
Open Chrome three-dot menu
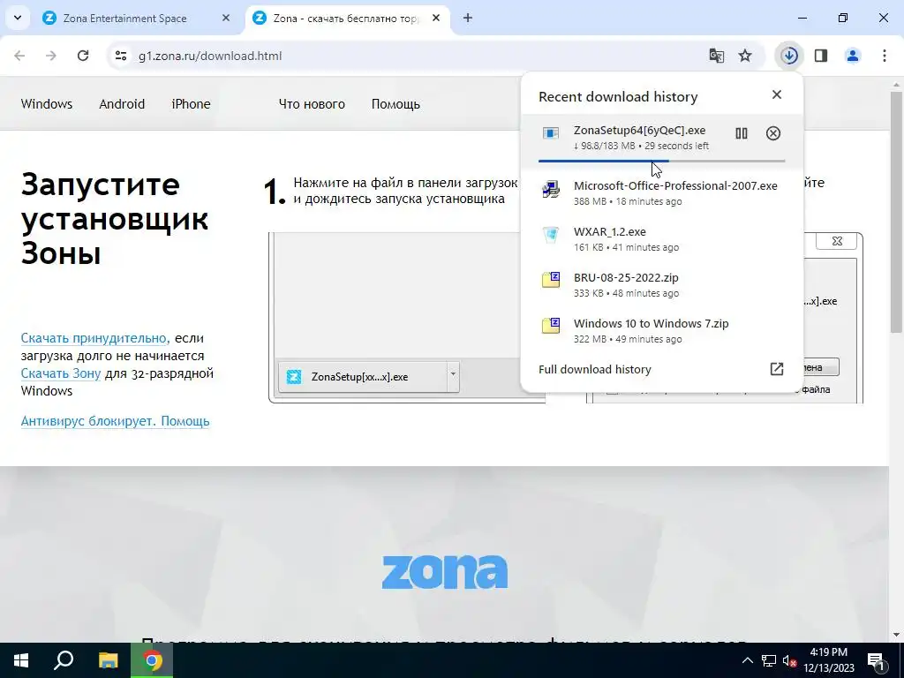pyautogui.click(x=885, y=56)
